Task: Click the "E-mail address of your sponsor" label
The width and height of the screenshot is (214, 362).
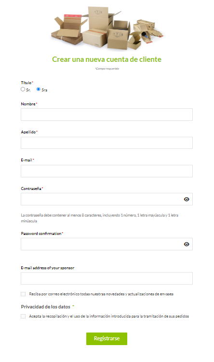Action: (47, 268)
